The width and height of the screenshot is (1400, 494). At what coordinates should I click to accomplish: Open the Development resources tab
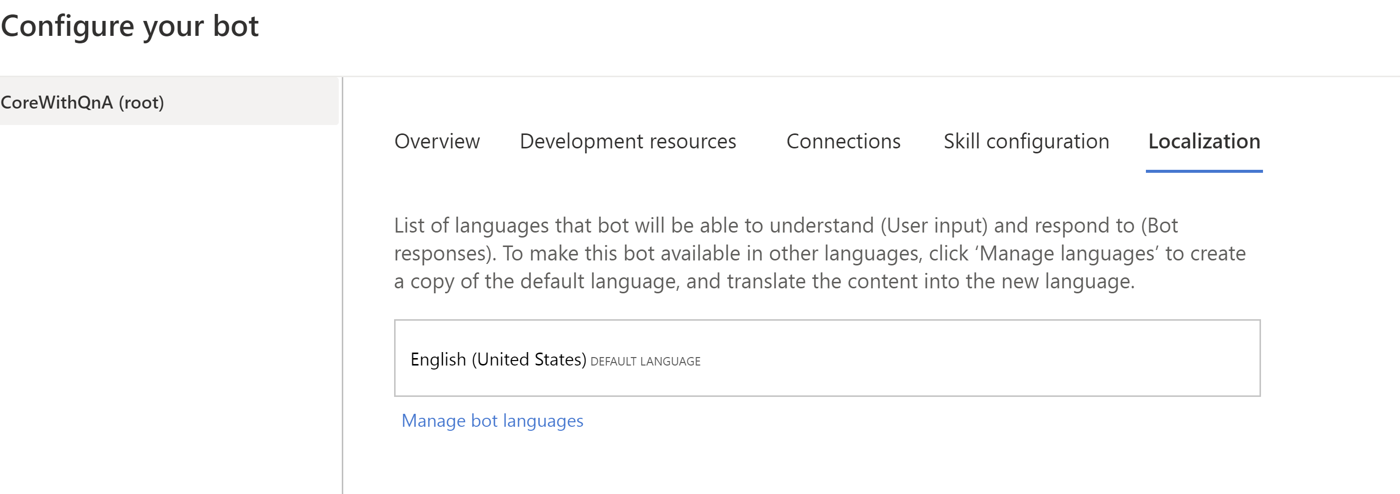point(628,141)
